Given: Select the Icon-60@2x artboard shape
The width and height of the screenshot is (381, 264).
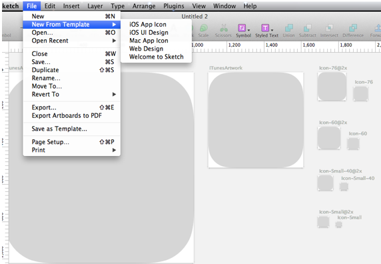Looking at the screenshot, I should point(329,138).
